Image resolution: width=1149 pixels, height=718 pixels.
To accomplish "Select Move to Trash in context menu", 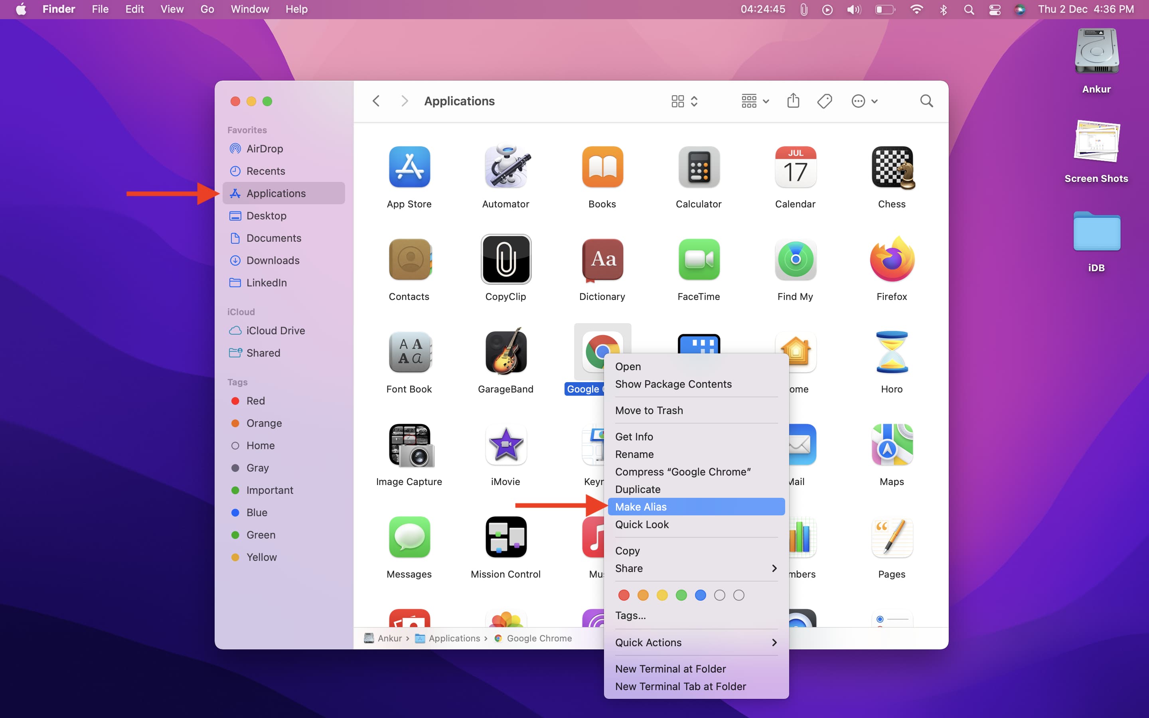I will (696, 410).
